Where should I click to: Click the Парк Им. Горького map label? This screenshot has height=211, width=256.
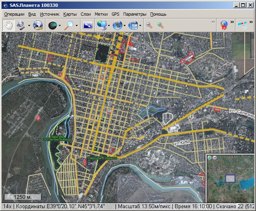point(103,158)
